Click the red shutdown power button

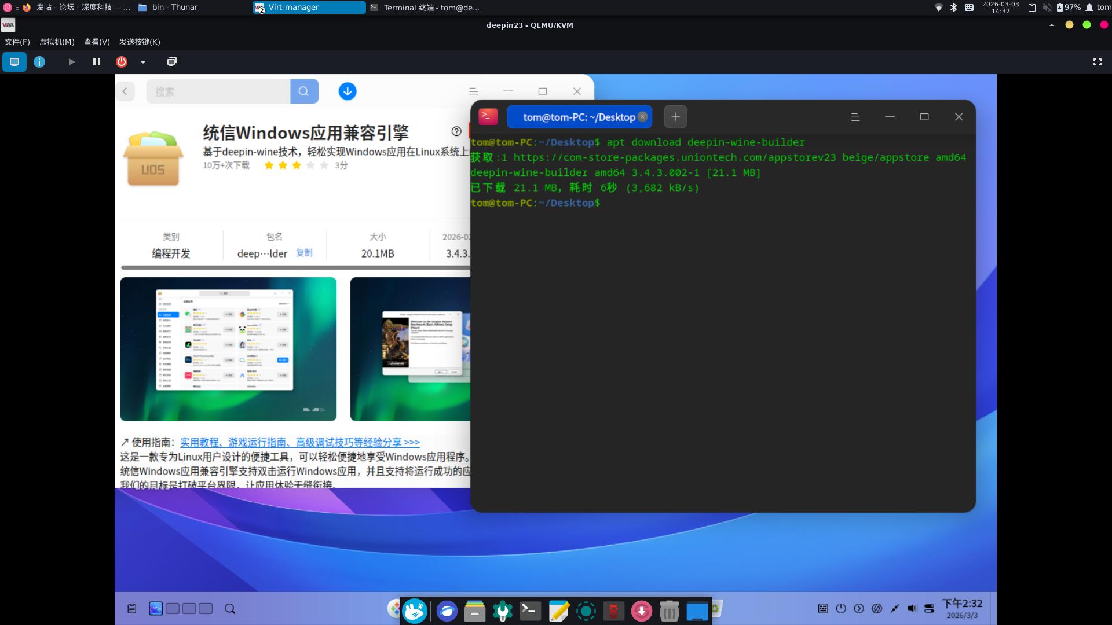[x=122, y=62]
